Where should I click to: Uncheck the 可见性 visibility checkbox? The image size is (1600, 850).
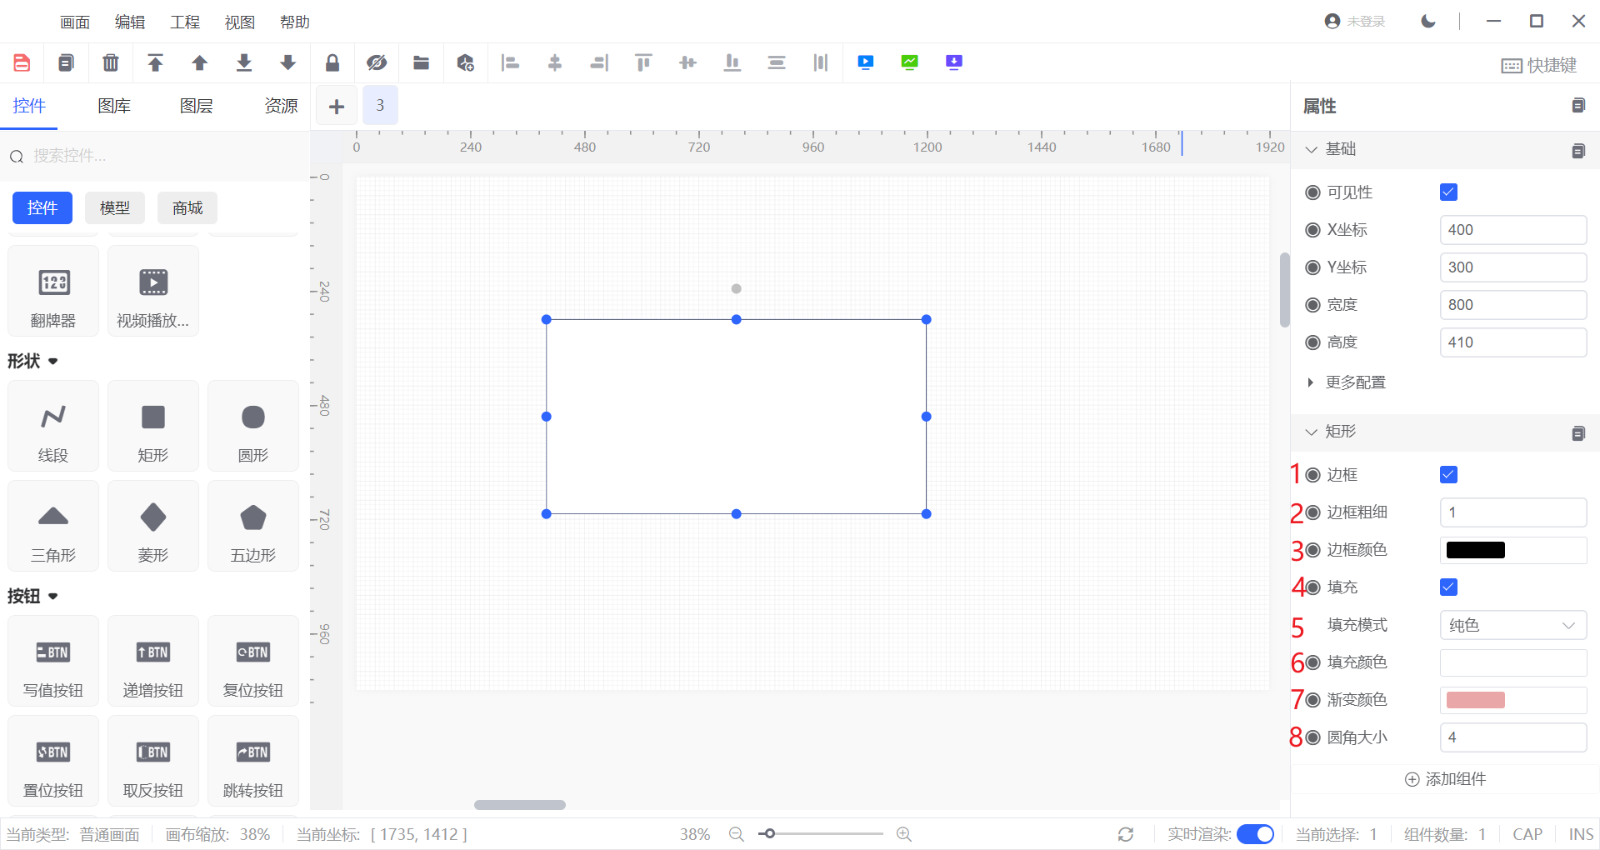coord(1448,192)
